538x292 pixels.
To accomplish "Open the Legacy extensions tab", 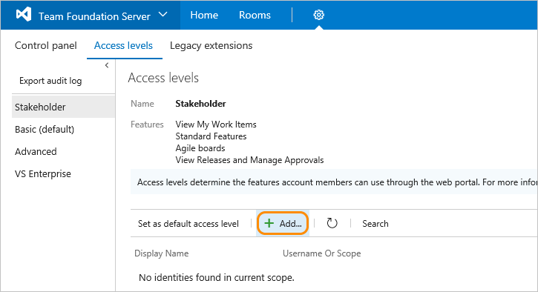I will tap(211, 46).
